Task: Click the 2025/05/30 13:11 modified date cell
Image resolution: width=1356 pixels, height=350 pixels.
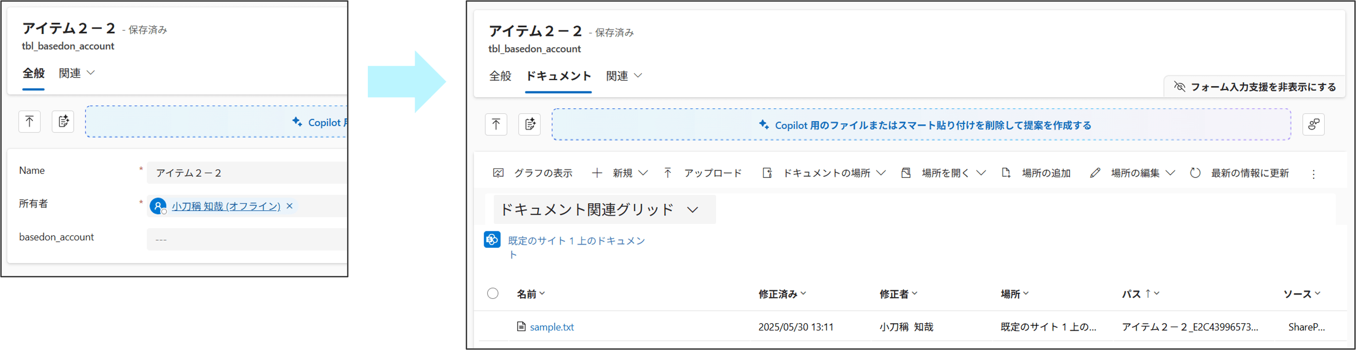Action: click(796, 327)
